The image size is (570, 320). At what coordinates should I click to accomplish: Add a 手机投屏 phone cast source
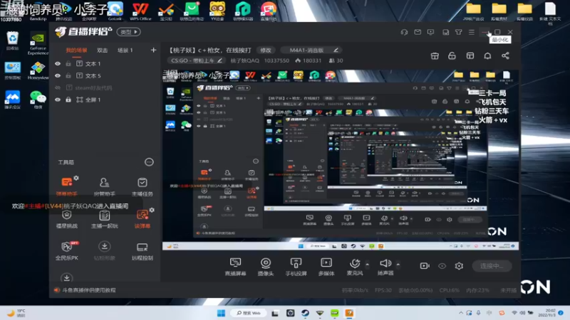point(296,267)
